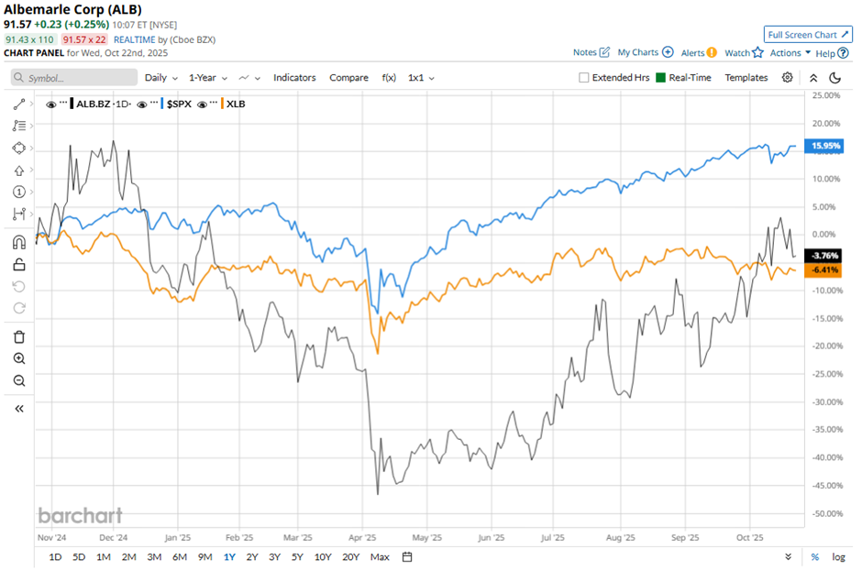The width and height of the screenshot is (862, 571).
Task: Toggle the Real-Time checkbox
Action: coord(658,78)
